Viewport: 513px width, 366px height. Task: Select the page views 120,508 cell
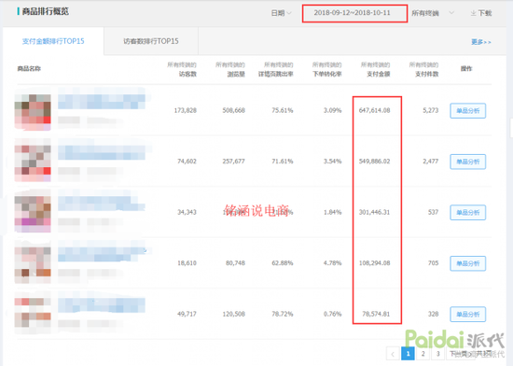click(233, 315)
